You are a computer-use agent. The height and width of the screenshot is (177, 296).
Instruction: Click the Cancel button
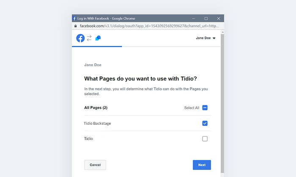[95, 165]
